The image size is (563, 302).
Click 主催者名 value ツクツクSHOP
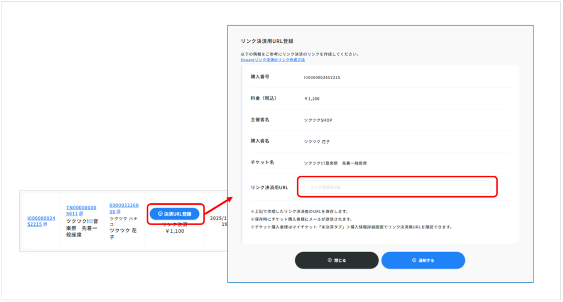point(318,120)
